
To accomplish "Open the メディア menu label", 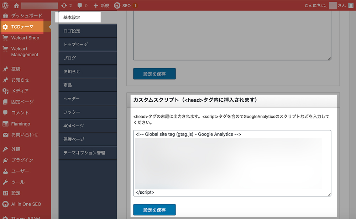I will [20, 91].
